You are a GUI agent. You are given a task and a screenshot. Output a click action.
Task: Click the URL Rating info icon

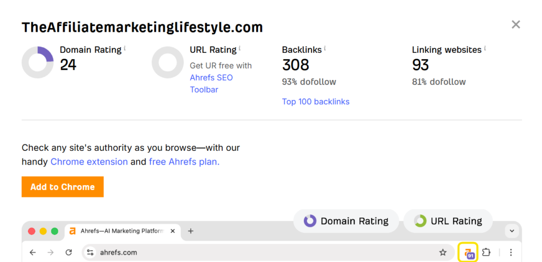[240, 48]
